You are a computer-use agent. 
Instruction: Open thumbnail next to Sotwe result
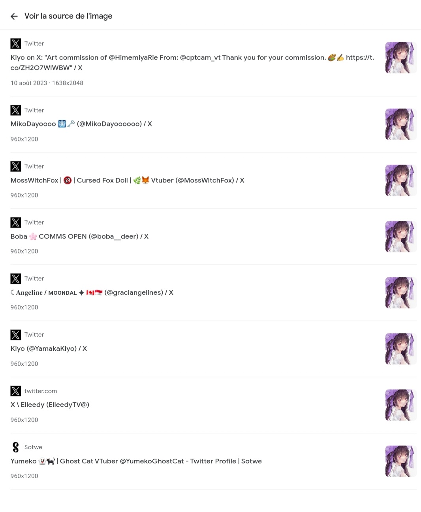(401, 461)
